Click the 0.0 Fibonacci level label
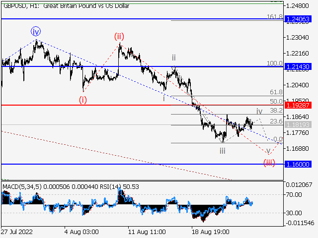This screenshot has height=238, width=318. click(278, 139)
